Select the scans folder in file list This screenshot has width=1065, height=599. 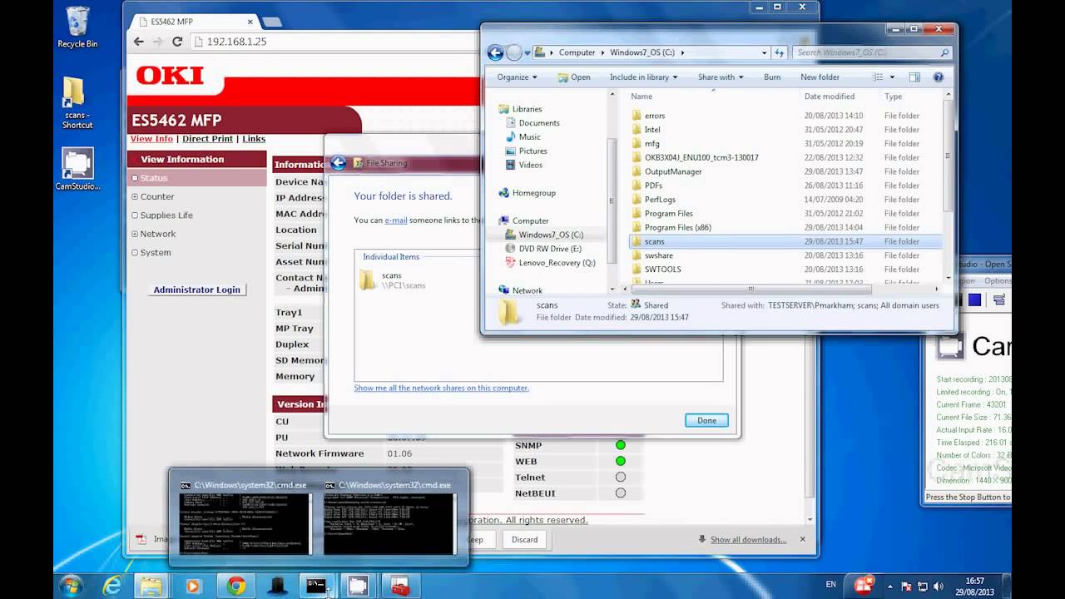(x=785, y=241)
